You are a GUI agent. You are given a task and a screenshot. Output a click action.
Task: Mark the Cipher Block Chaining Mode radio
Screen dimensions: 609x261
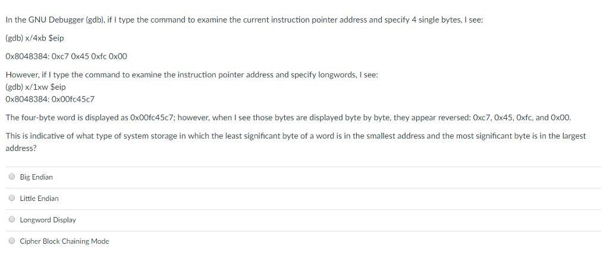pyautogui.click(x=12, y=241)
